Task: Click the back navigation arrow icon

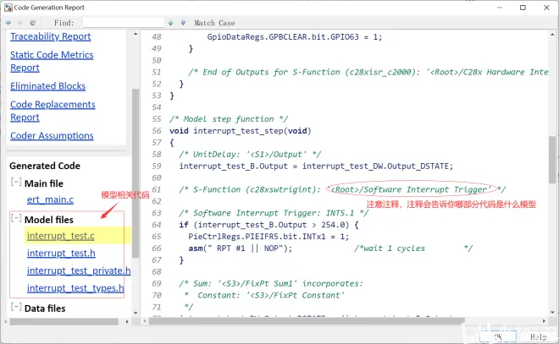Action: [8, 23]
